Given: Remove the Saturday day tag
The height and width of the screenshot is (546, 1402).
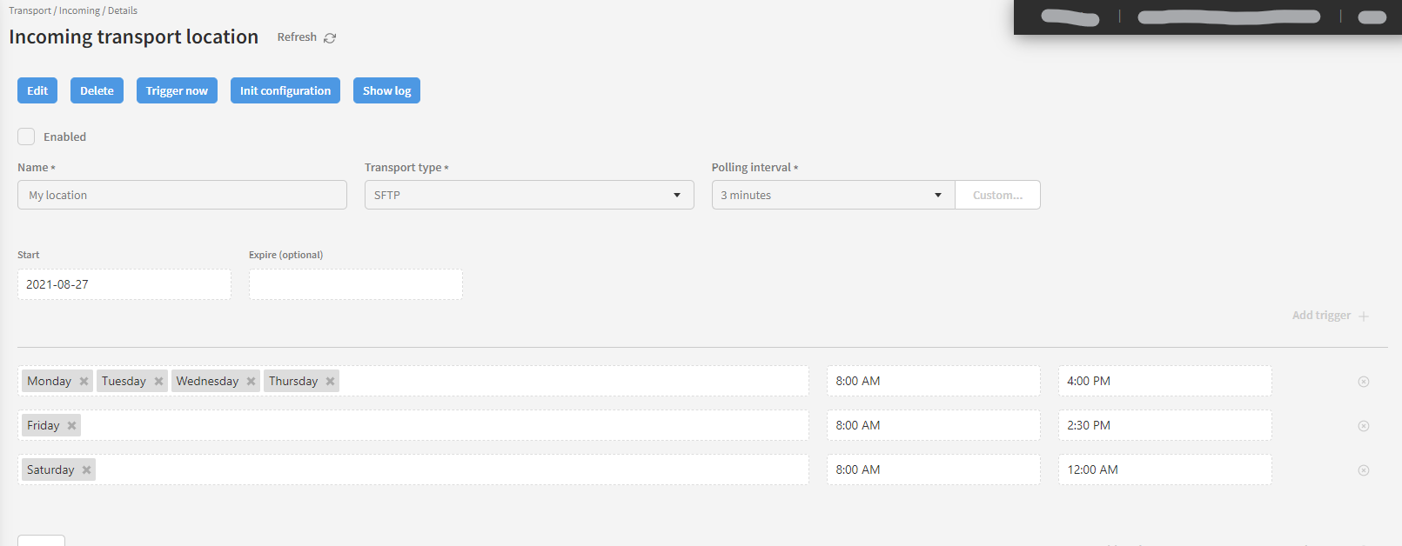Looking at the screenshot, I should (87, 470).
